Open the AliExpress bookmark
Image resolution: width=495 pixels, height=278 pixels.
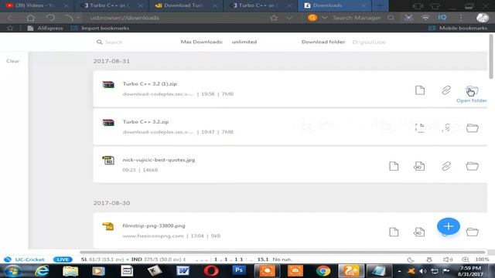[45, 28]
